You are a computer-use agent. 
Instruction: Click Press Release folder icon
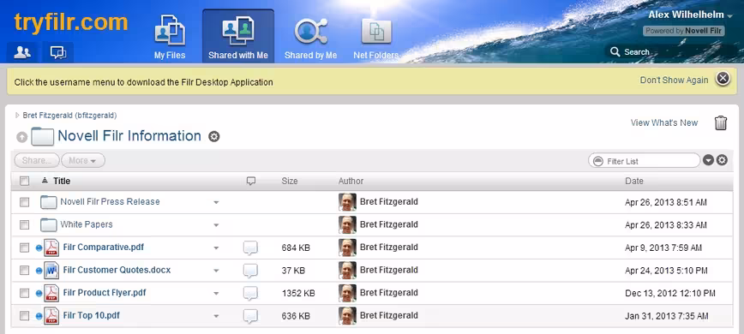click(x=48, y=202)
